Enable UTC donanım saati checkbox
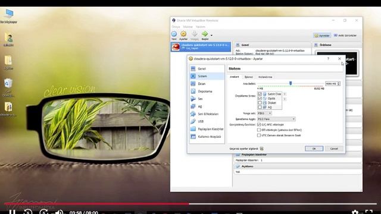This screenshot has width=381, height=214. pos(259,135)
